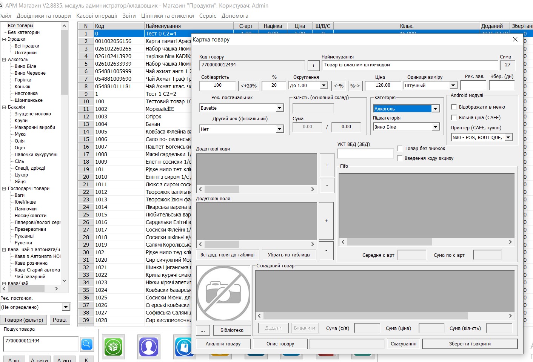Open the green box warehouse icon
Image resolution: width=533 pixels, height=362 pixels.
[x=114, y=347]
